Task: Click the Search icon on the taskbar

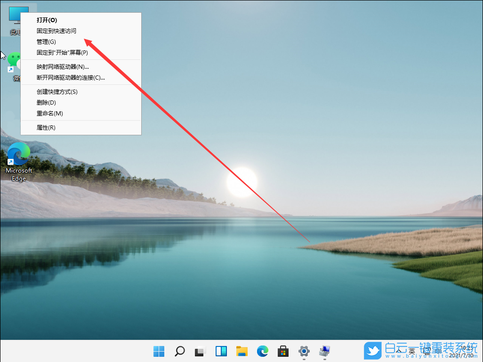Action: click(179, 352)
